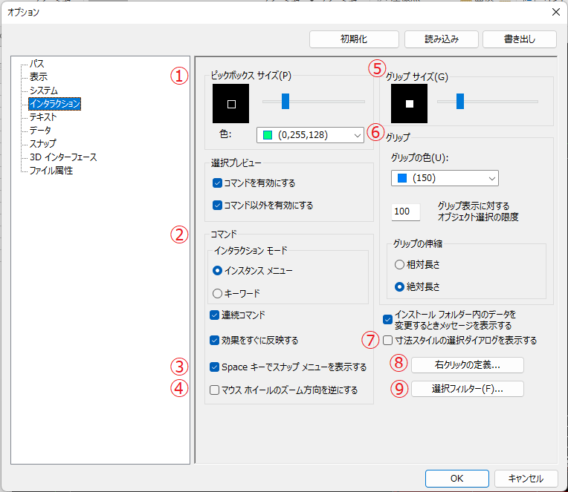Toggle Space キーでスナップ メニュー checkbox
This screenshot has height=492, width=568.
click(214, 367)
